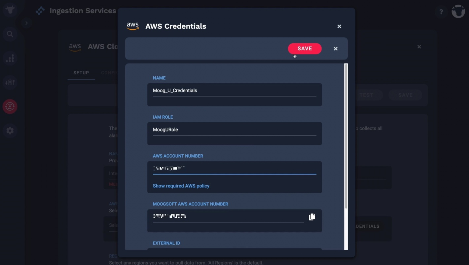Expand the sidebar with the chevron arrow
Viewport: 469px width, 265px height.
[x=26, y=23]
